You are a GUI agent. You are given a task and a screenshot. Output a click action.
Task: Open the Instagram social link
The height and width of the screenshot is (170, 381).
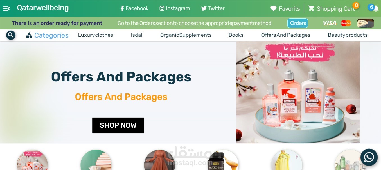tap(175, 8)
